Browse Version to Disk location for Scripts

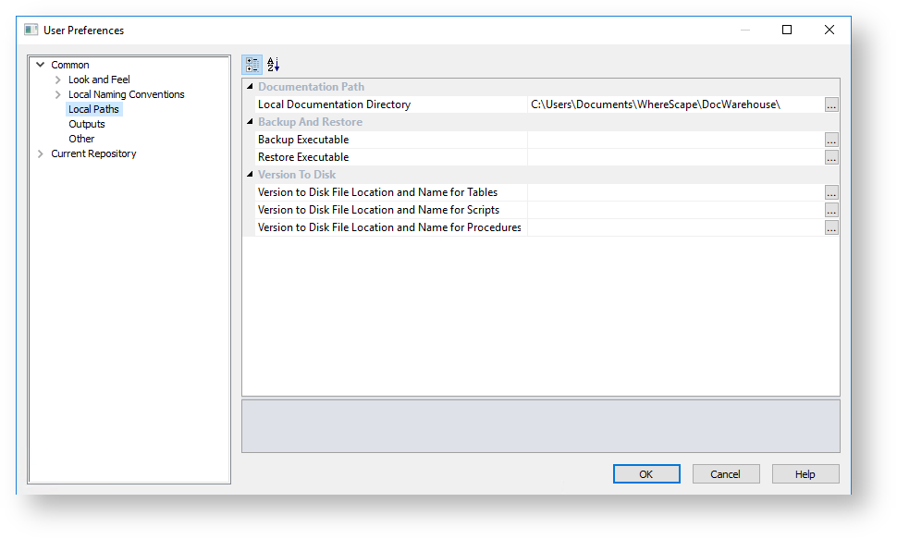(831, 210)
